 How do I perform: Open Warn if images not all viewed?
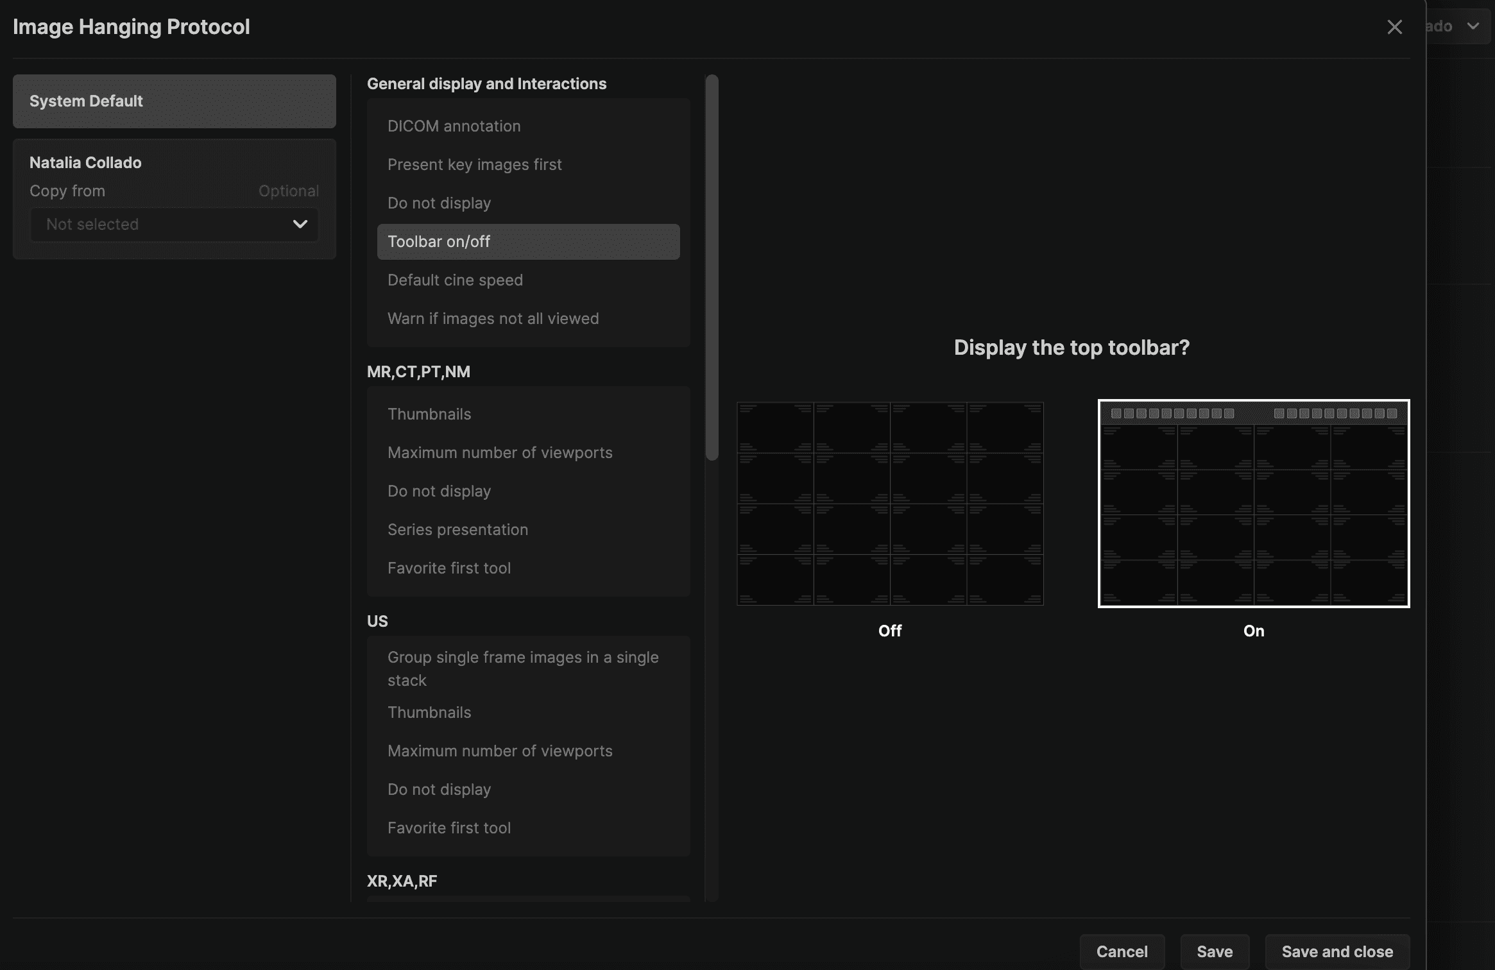(x=493, y=319)
